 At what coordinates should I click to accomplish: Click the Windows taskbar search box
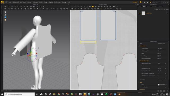click(19, 94)
